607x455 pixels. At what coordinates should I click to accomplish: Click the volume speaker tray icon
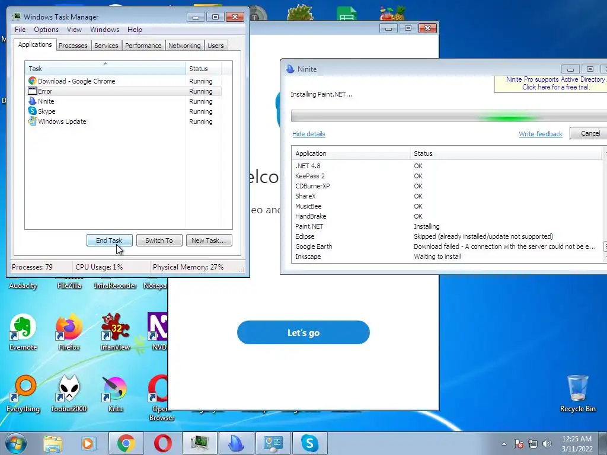pos(547,444)
